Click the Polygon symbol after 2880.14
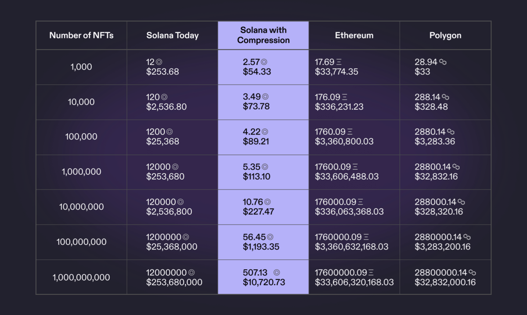This screenshot has width=527, height=315. click(x=451, y=132)
